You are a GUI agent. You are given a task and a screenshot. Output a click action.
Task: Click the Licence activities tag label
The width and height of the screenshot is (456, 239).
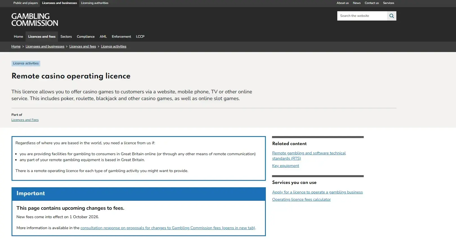point(26,64)
